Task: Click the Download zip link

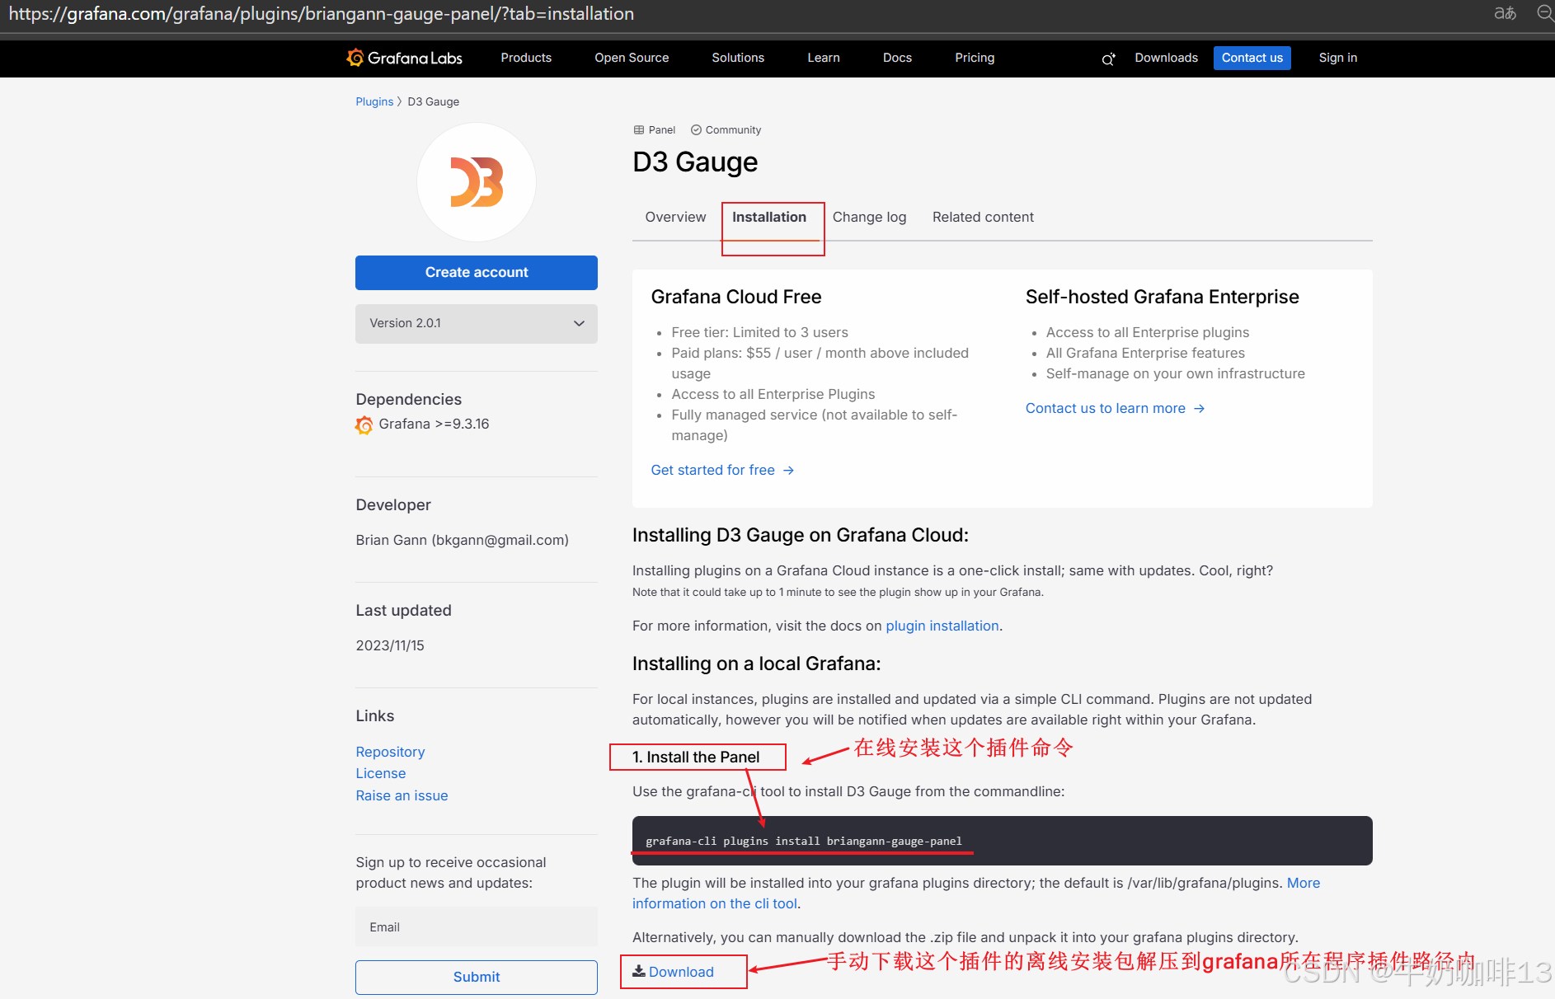Action: pyautogui.click(x=681, y=972)
